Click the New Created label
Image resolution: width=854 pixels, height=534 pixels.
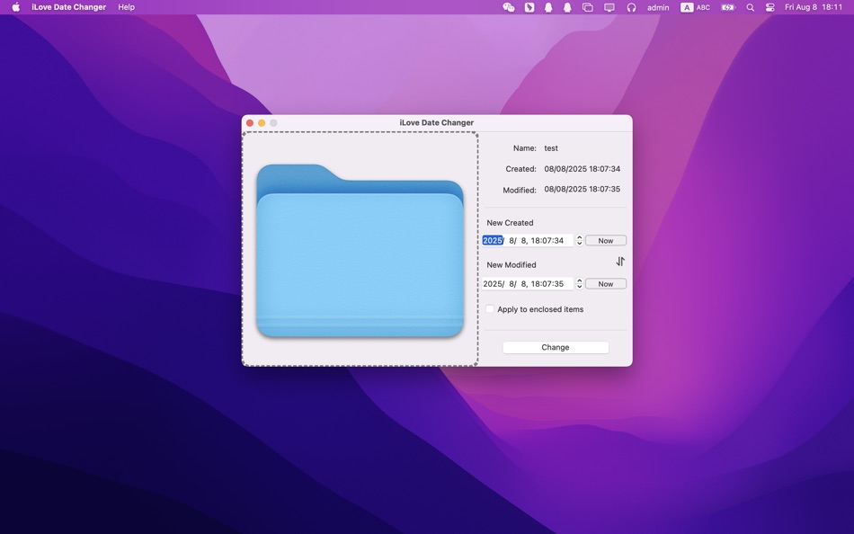[x=510, y=223]
